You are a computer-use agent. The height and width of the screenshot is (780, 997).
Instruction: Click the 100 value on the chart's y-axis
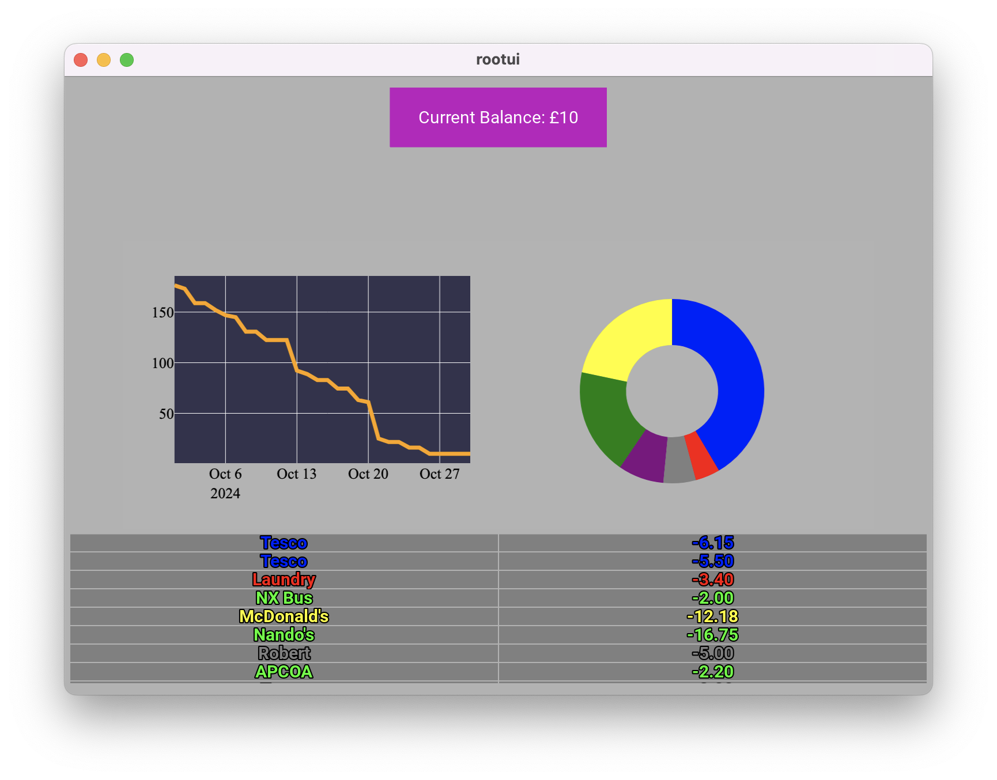(163, 364)
